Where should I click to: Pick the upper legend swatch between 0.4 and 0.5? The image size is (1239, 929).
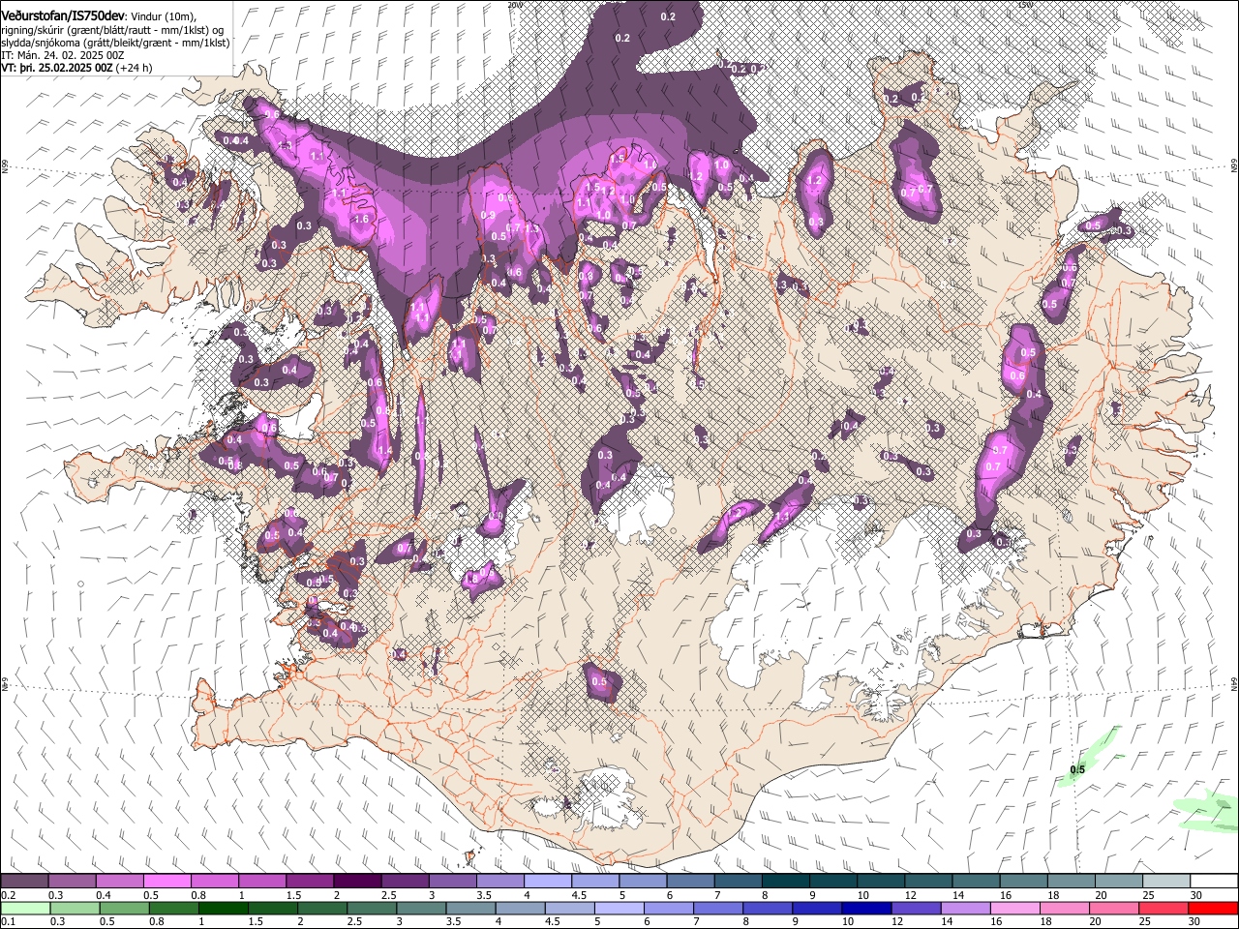(119, 882)
